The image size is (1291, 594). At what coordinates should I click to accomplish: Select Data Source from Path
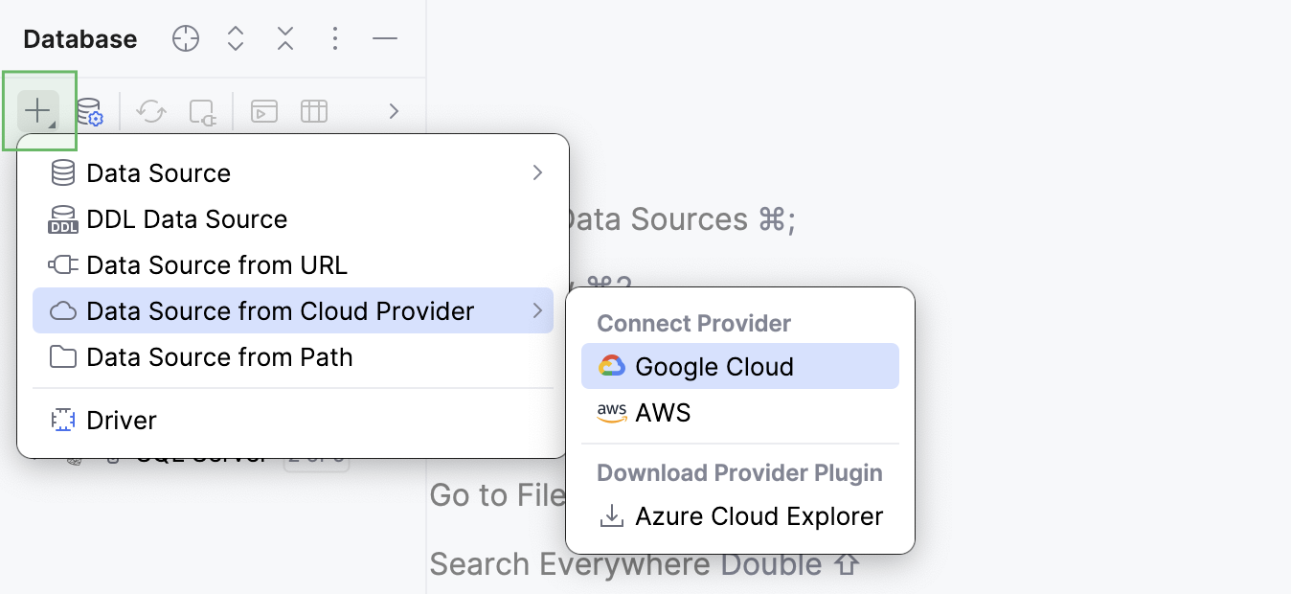coord(220,356)
